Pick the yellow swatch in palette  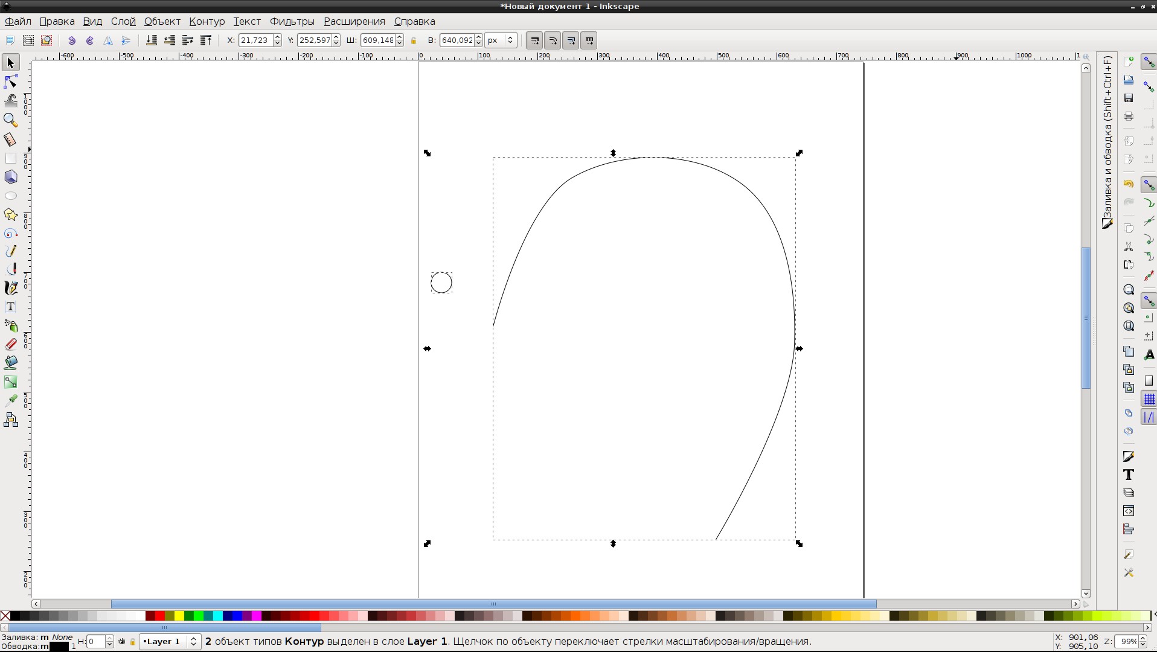179,616
